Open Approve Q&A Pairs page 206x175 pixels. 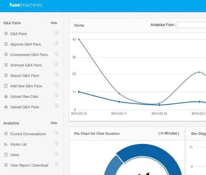point(26,44)
